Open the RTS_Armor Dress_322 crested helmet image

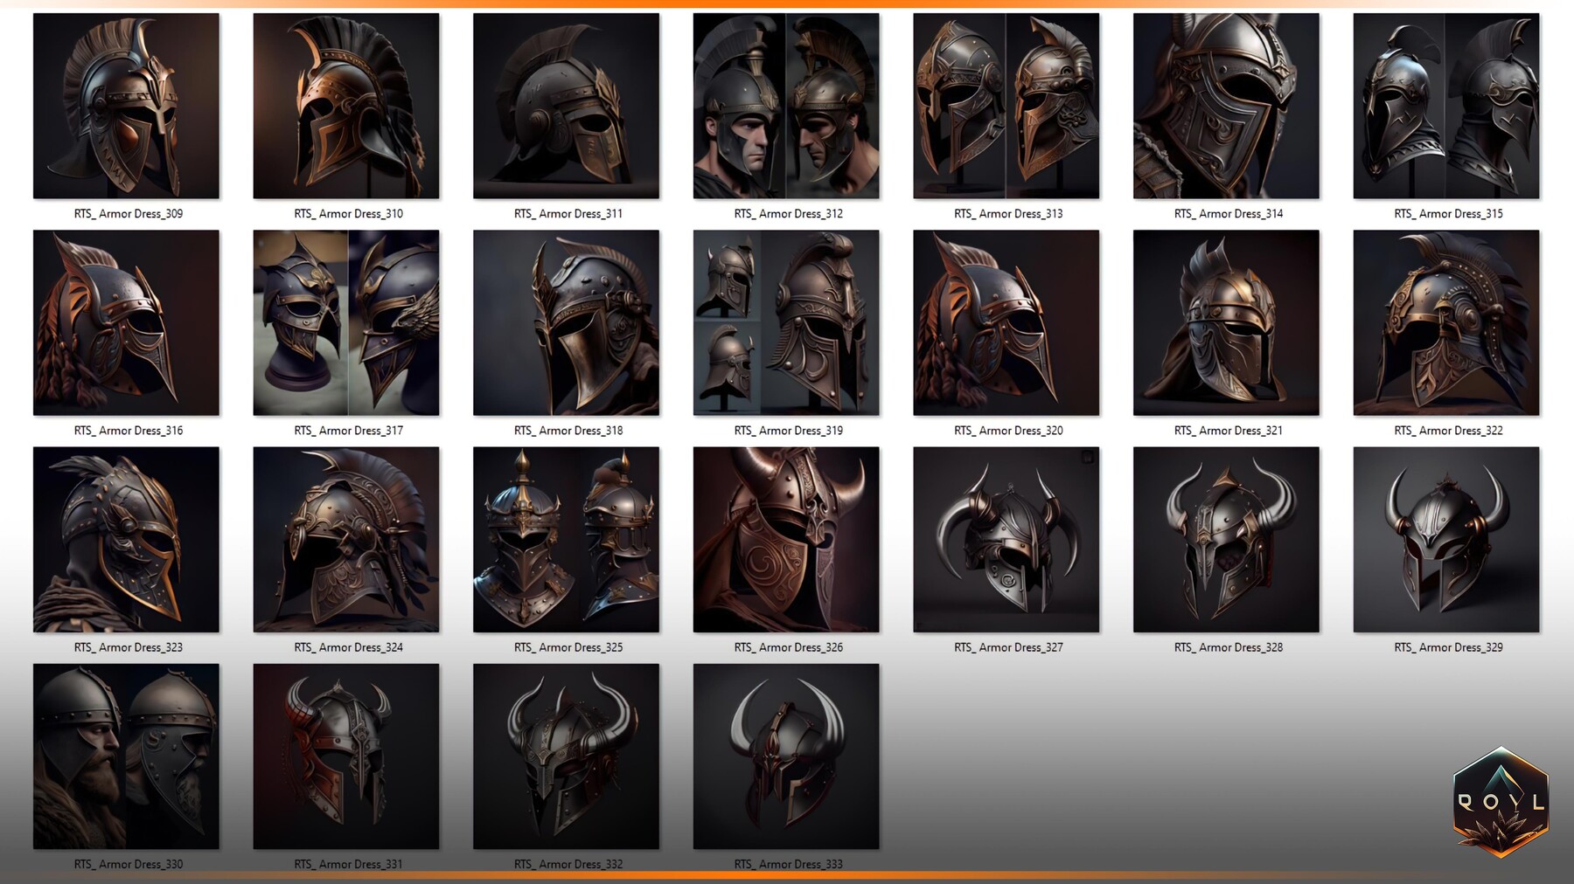1446,321
